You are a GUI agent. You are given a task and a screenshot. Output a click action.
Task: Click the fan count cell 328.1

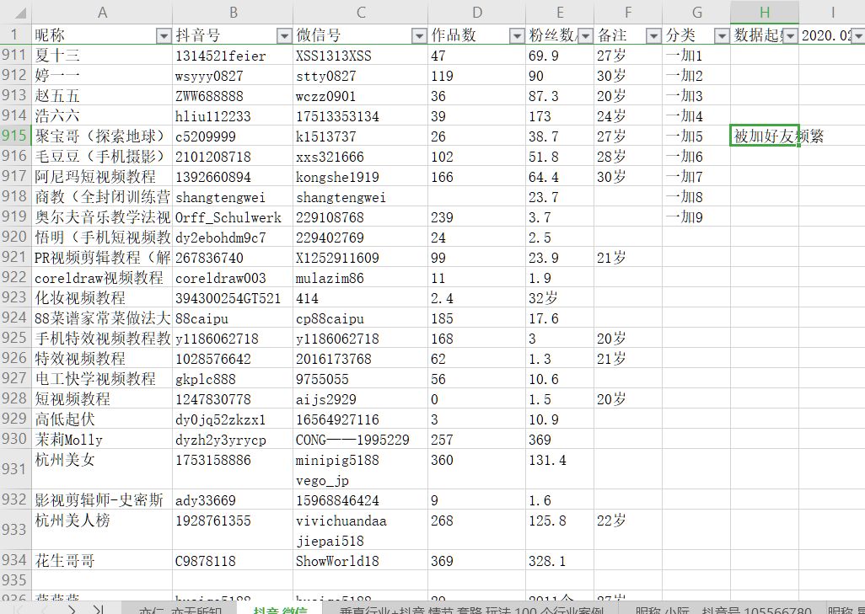[x=560, y=561]
